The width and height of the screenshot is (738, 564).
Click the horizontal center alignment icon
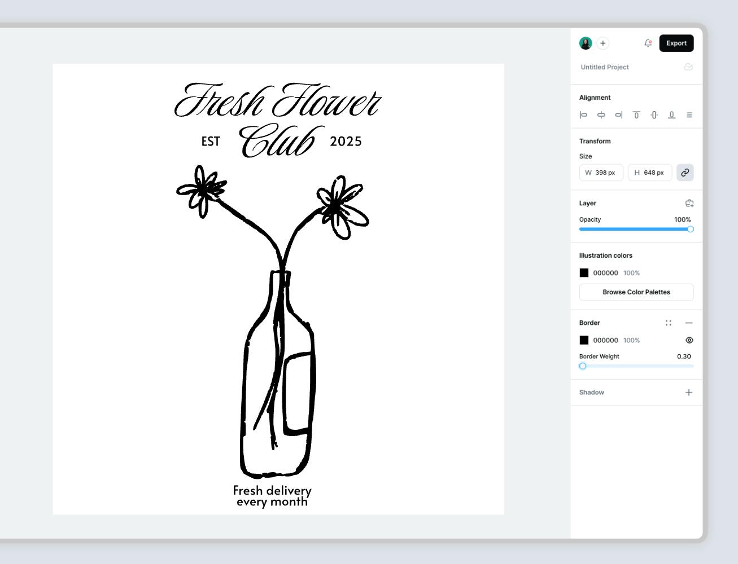click(x=601, y=114)
